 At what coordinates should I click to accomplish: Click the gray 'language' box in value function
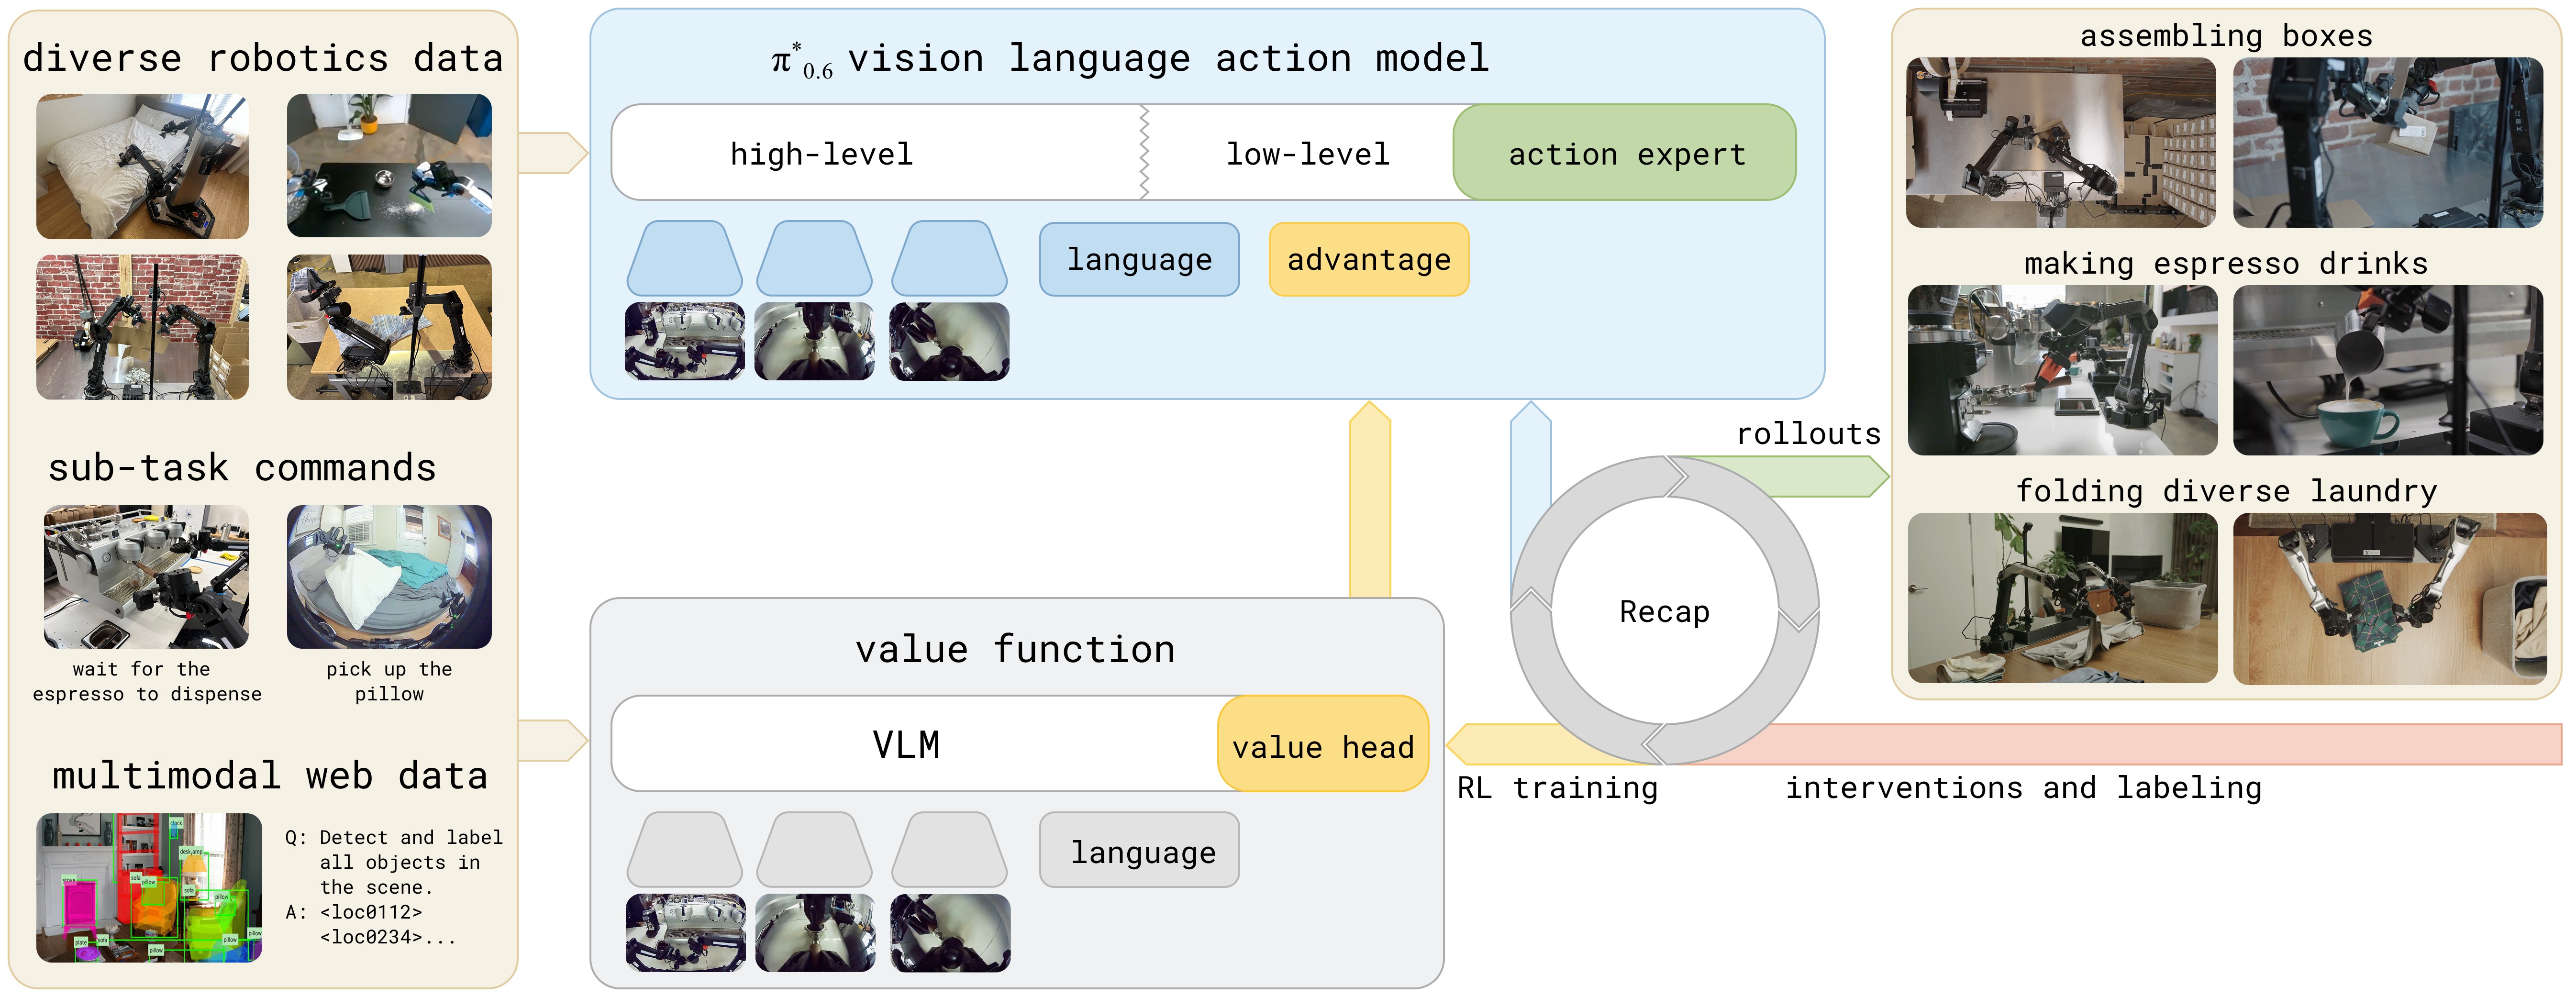point(1139,851)
